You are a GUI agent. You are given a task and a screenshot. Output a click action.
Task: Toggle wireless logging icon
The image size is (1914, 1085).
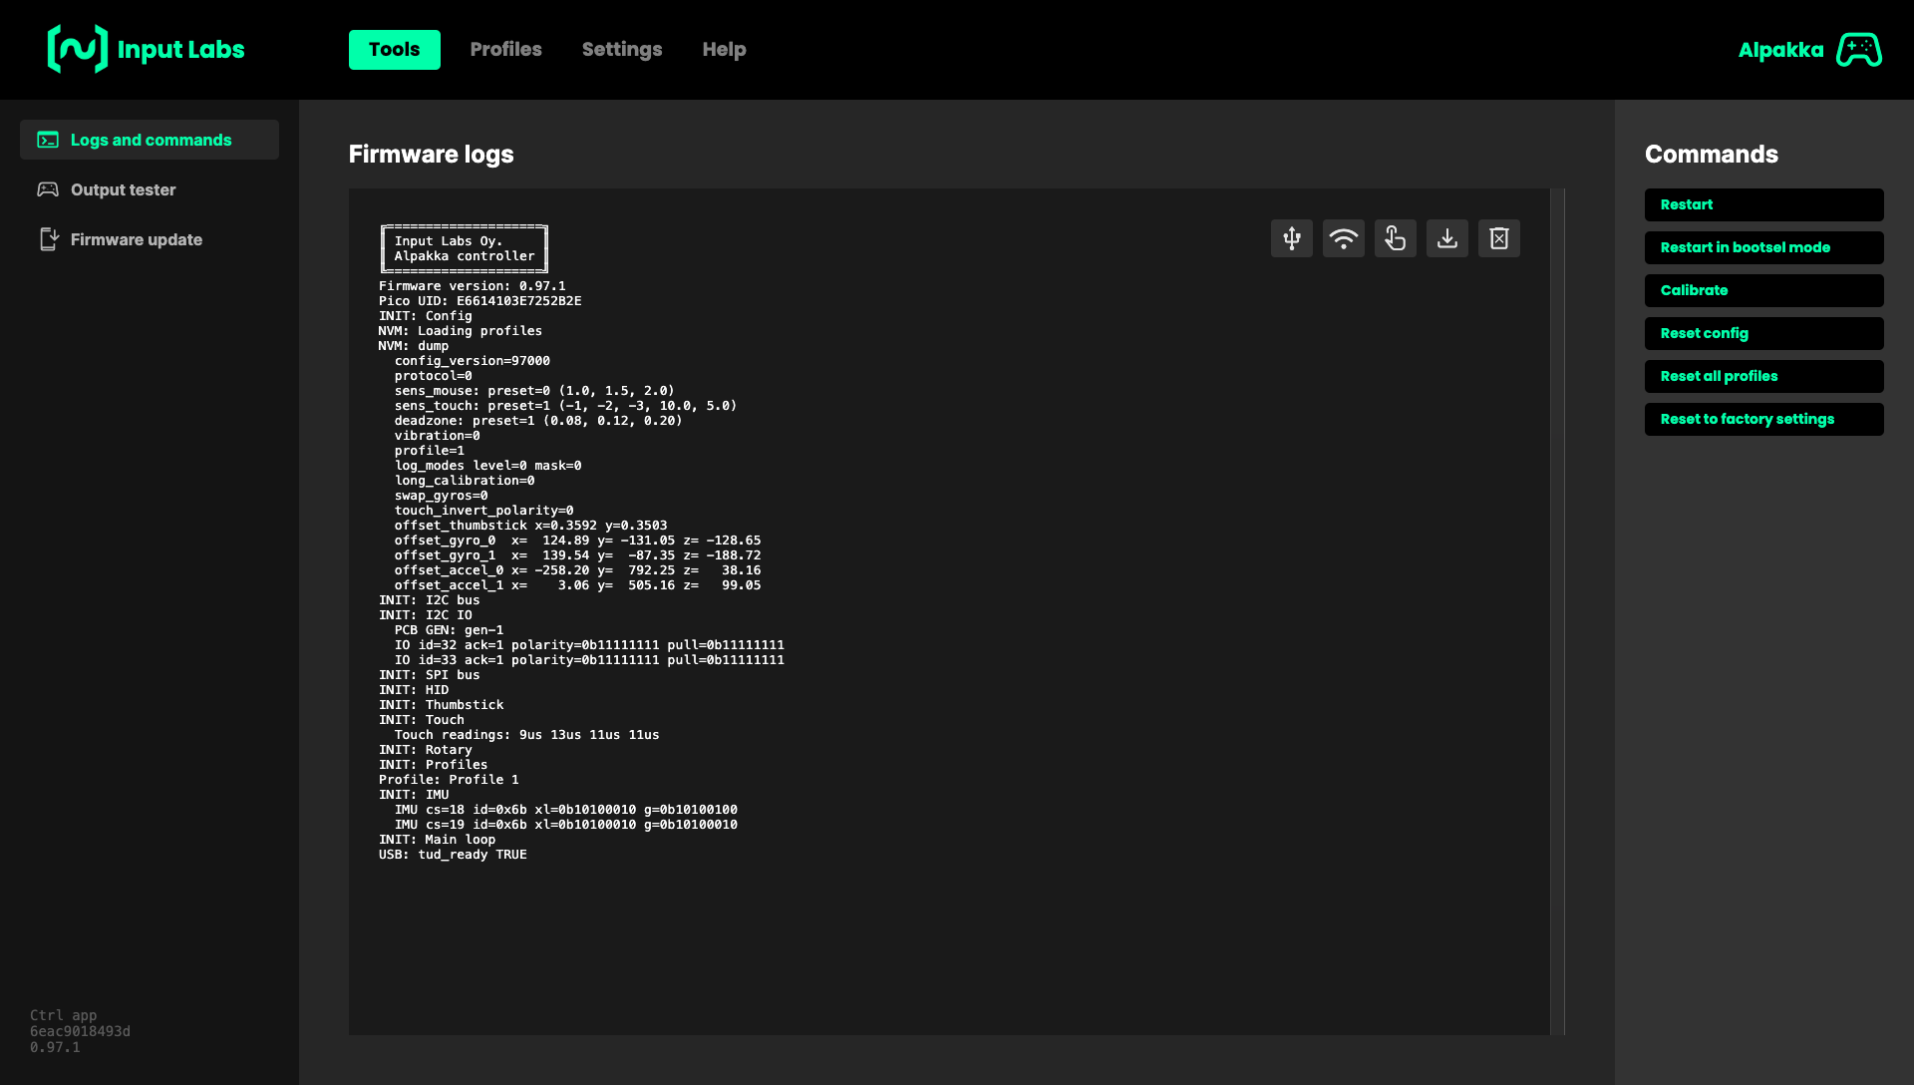(1343, 238)
